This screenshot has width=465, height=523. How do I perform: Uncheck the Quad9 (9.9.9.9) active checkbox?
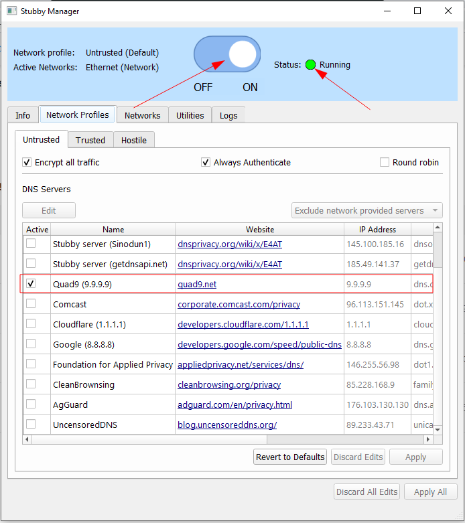(31, 283)
